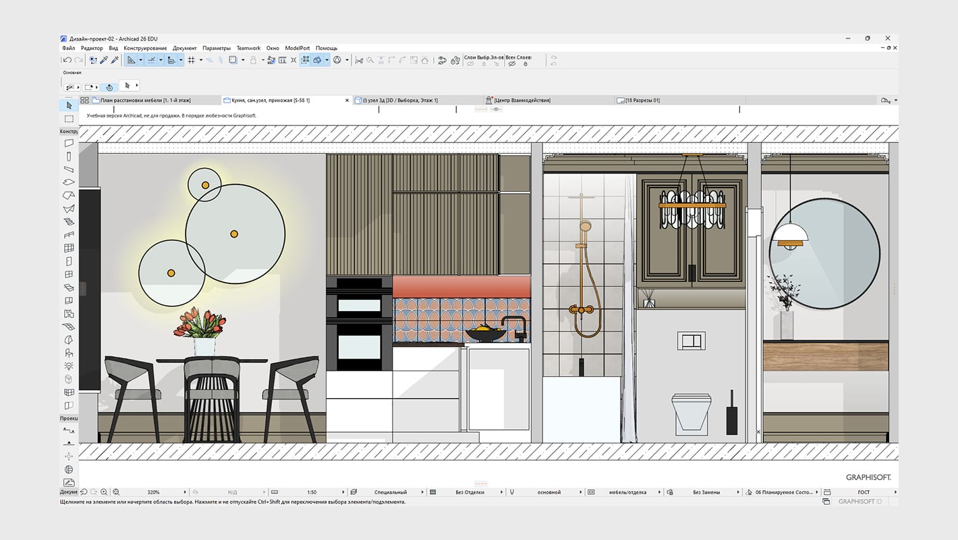Open the Конструирование menu
The height and width of the screenshot is (540, 958).
coord(145,48)
